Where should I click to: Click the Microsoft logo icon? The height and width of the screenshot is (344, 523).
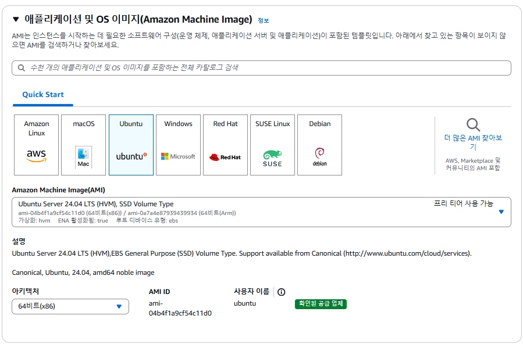(178, 156)
